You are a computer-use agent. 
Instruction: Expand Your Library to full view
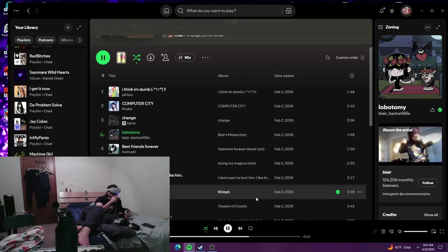79,27
